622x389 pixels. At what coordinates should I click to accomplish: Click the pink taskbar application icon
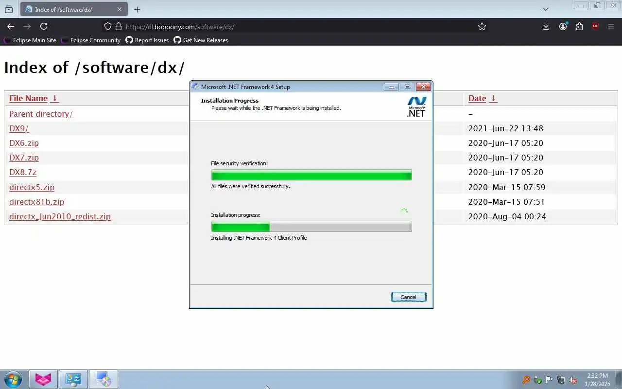tap(43, 379)
